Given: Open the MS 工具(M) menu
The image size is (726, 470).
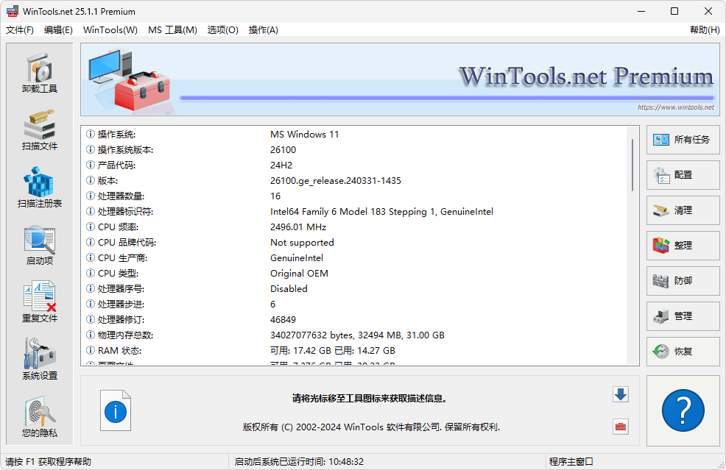Looking at the screenshot, I should 172,30.
